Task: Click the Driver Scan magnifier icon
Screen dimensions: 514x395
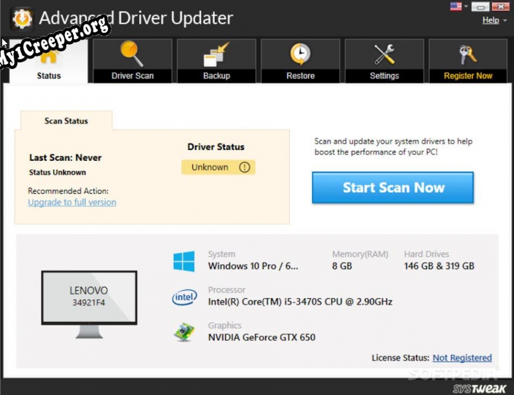Action: (132, 54)
